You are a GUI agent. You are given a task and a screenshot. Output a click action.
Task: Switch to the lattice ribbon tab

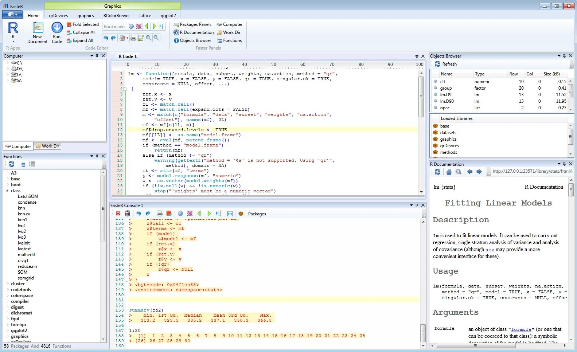pos(145,16)
